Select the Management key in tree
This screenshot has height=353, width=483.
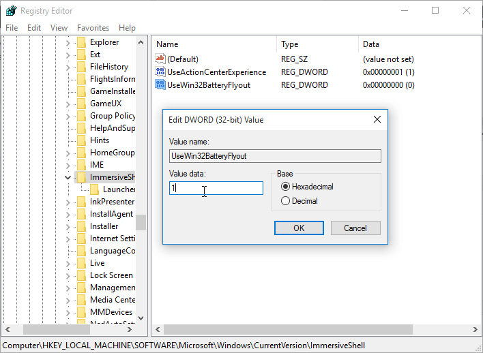113,288
